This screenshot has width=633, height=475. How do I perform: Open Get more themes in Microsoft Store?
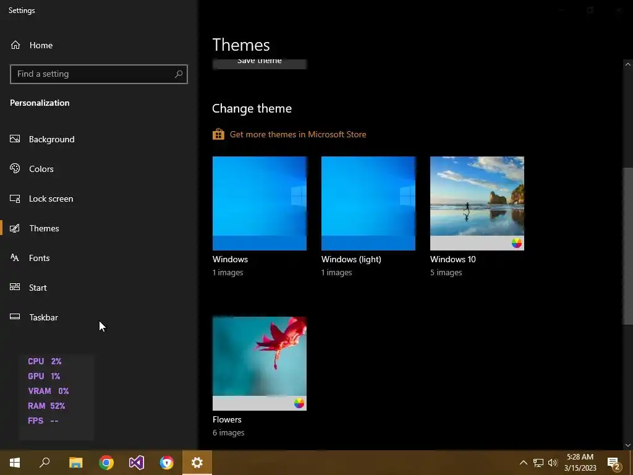[298, 134]
